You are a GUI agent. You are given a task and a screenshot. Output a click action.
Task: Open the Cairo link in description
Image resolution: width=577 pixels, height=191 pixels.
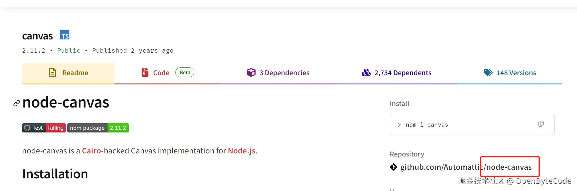coord(92,151)
